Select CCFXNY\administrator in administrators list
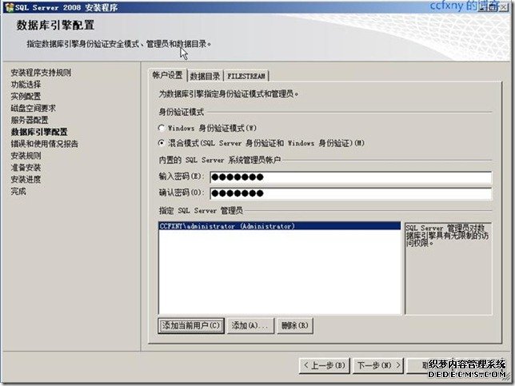 click(280, 226)
